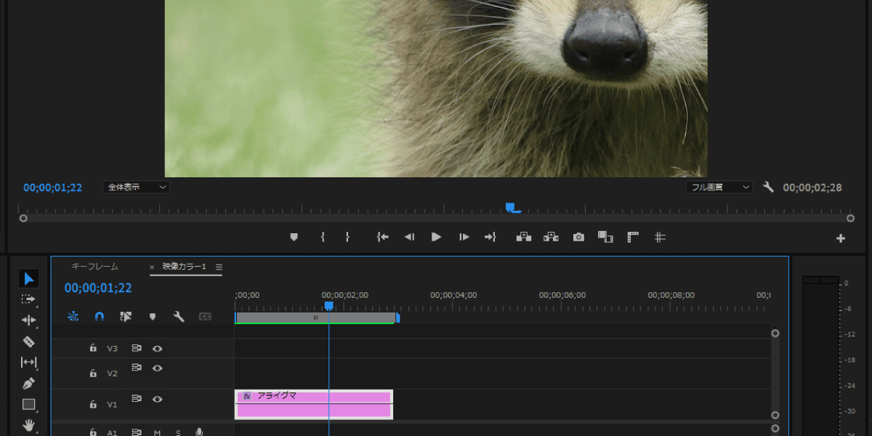
Task: Toggle Linked Selection in timeline
Action: pos(126,317)
